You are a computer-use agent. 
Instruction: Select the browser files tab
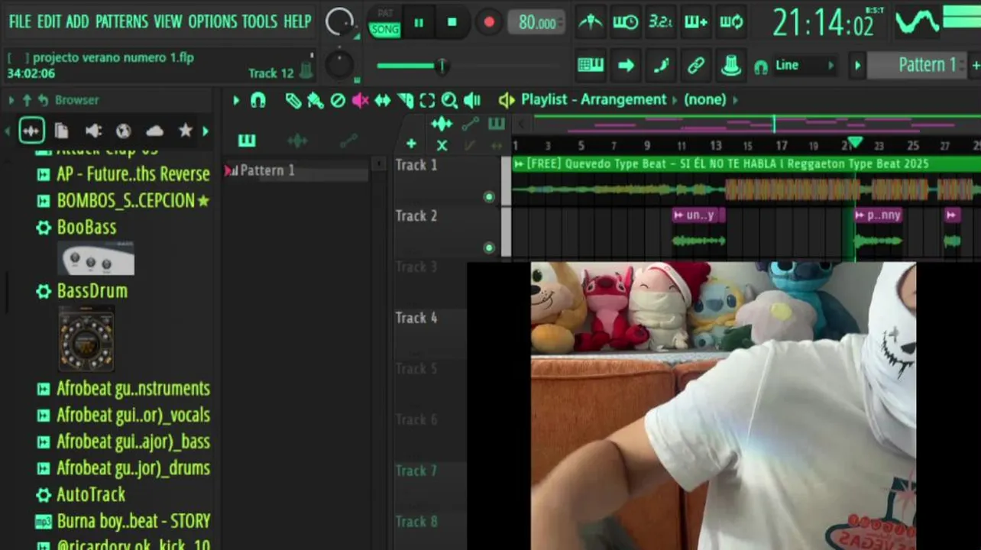62,131
